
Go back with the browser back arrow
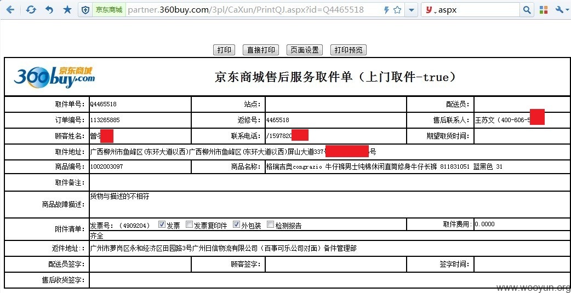coord(10,10)
